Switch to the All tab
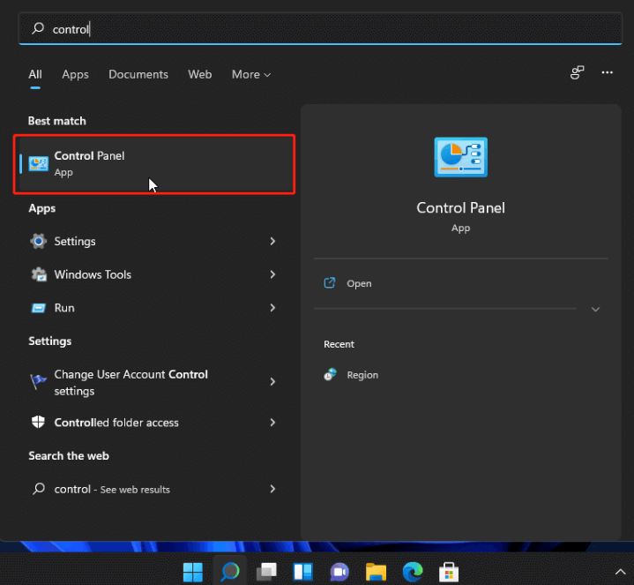634x585 pixels. point(35,74)
